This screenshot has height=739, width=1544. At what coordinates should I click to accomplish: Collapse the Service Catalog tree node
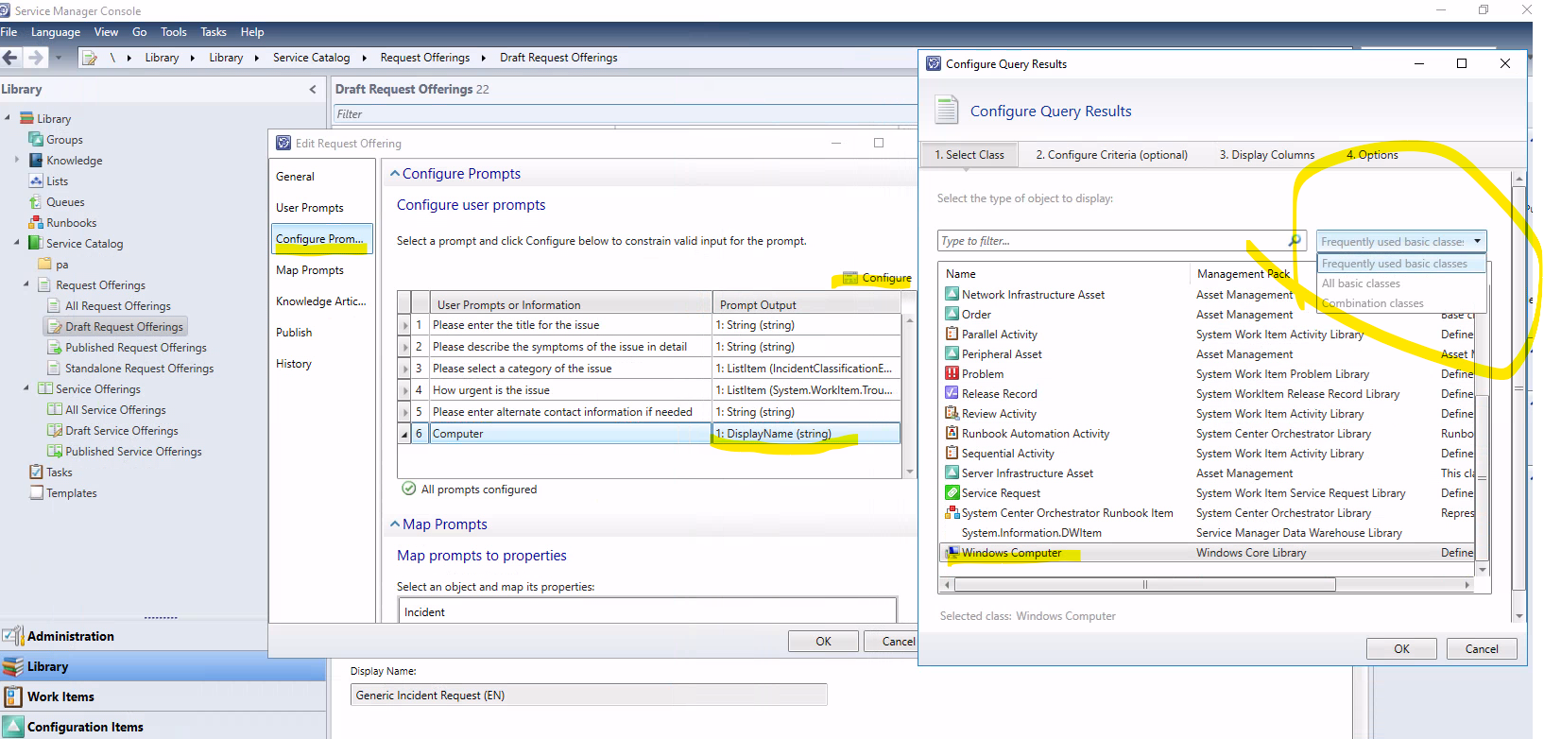click(17, 243)
